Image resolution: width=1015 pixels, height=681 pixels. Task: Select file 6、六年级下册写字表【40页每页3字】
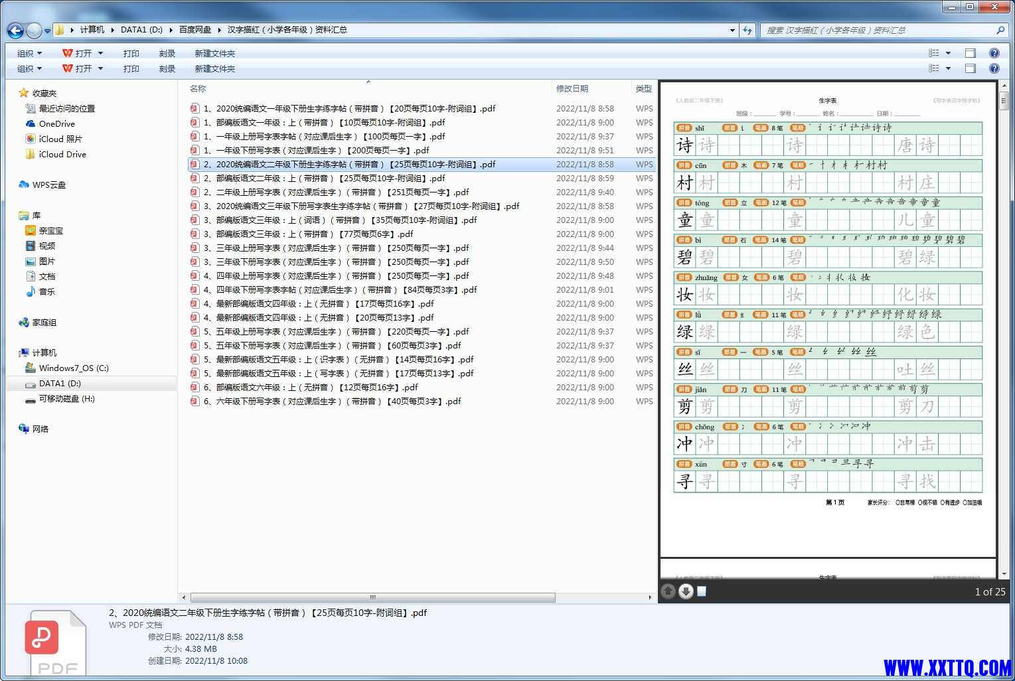[x=332, y=401]
